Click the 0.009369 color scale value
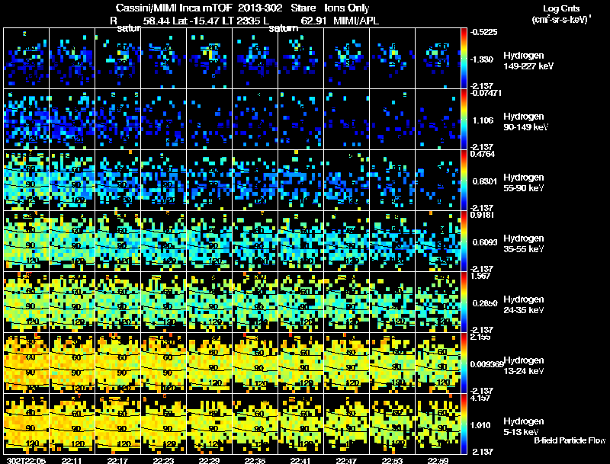This screenshot has width=610, height=464. (486, 364)
